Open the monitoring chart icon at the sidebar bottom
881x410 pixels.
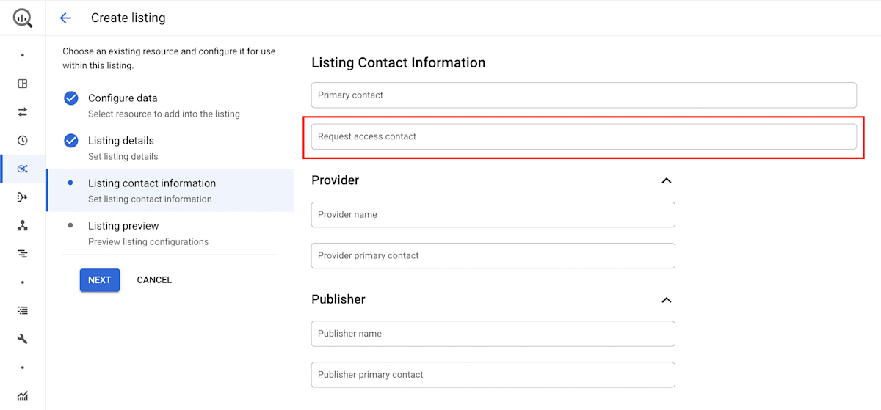(x=23, y=396)
